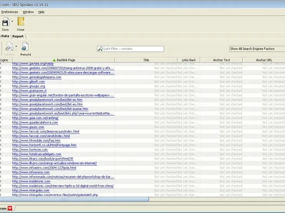Click the green sort arrow in Backlink Page header
285x213 pixels.
pyautogui.click(x=54, y=60)
